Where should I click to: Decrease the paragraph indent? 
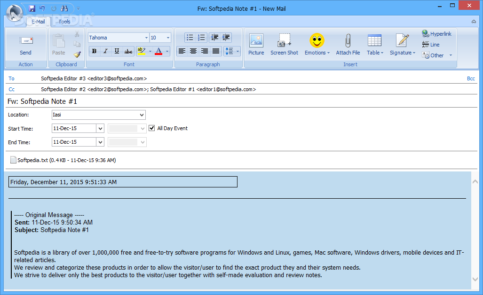pyautogui.click(x=215, y=38)
